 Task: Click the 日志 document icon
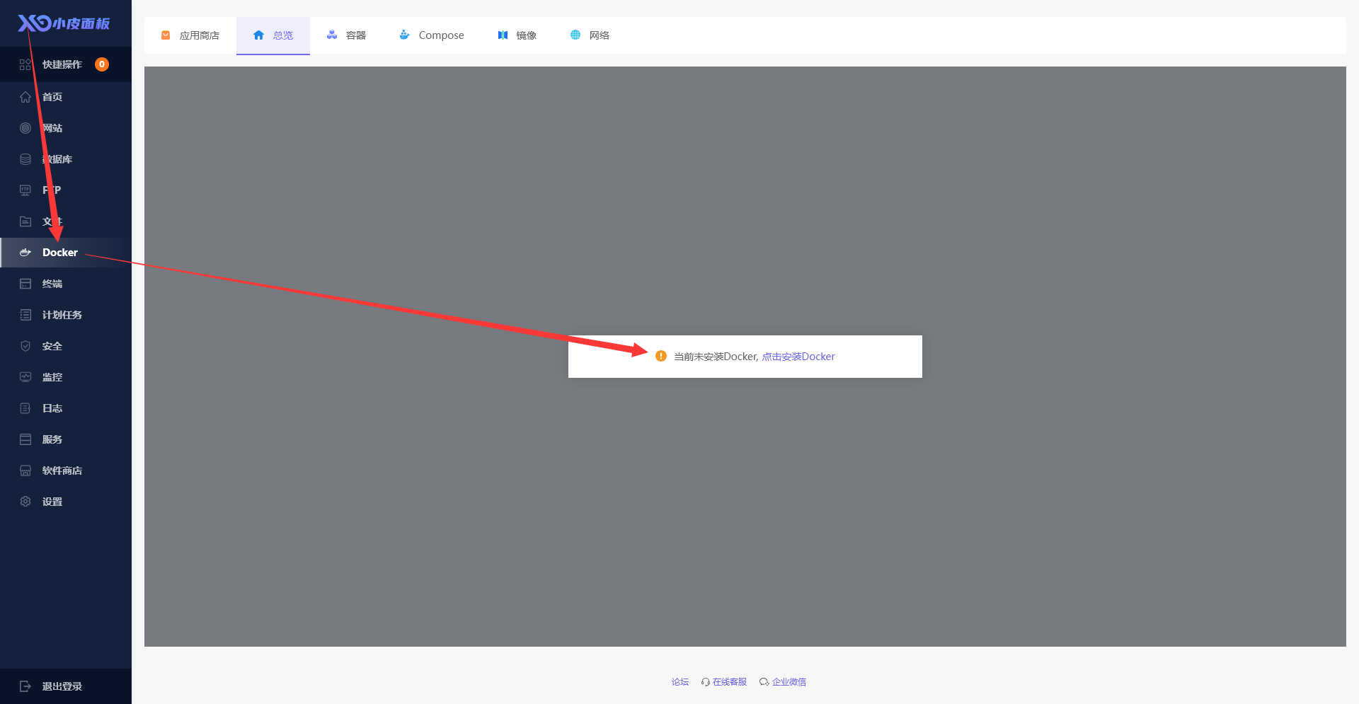[25, 408]
